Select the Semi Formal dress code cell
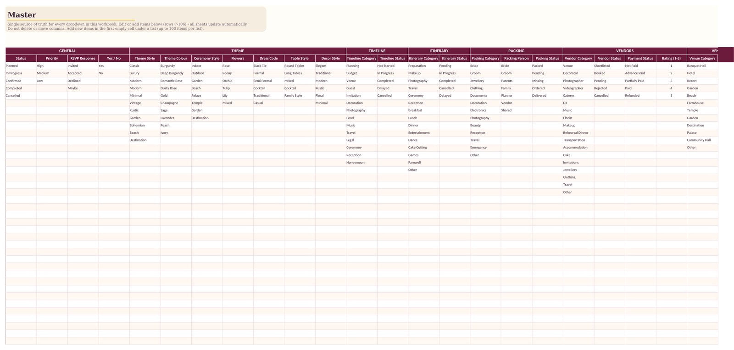Screen dimensions: 734x350 268,81
